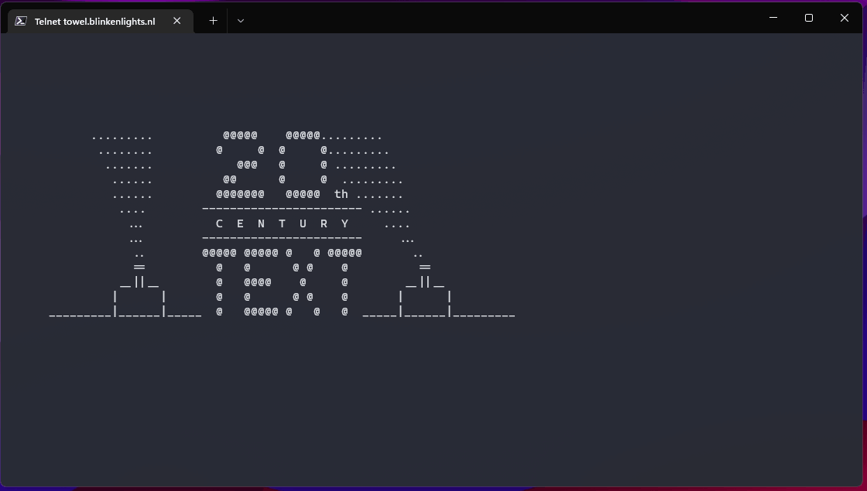Screen dimensions: 867x491
Task: Select the Telnet towel.blinkenlights.nl tab
Action: tap(100, 21)
